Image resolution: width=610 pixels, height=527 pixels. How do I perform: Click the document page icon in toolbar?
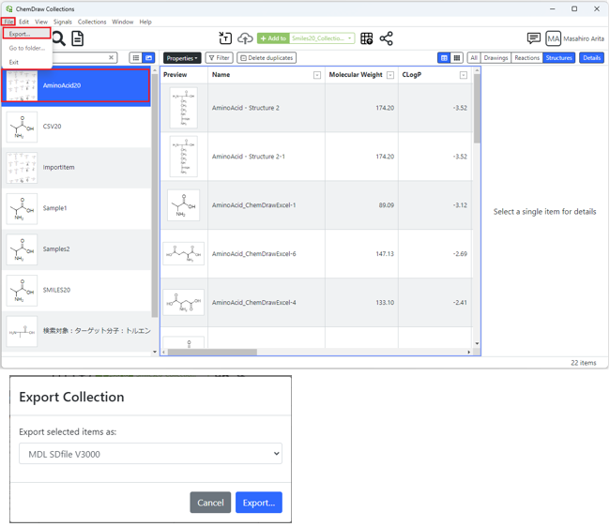point(78,38)
